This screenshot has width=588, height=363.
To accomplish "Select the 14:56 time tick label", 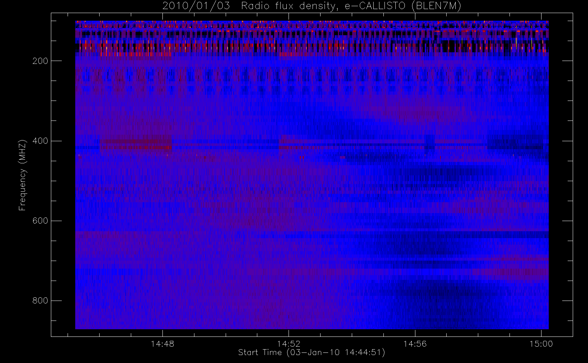I will coord(415,344).
